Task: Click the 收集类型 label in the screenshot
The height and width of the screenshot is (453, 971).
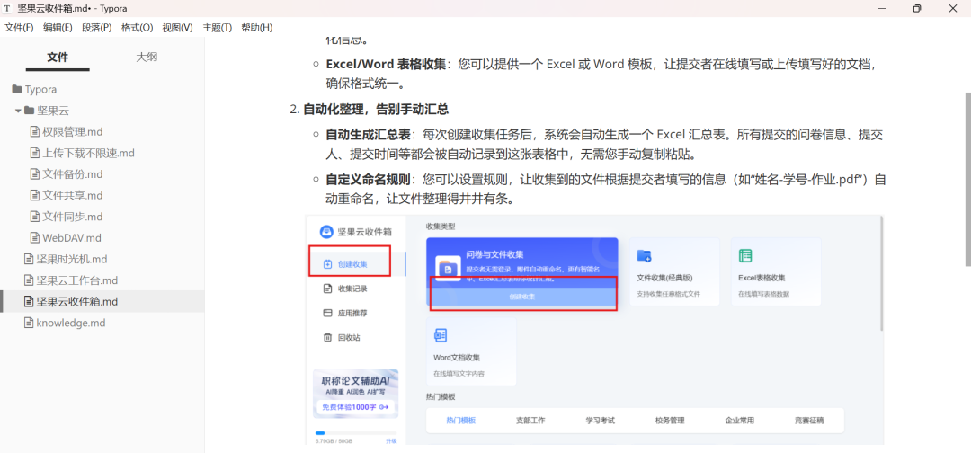Action: pyautogui.click(x=441, y=226)
